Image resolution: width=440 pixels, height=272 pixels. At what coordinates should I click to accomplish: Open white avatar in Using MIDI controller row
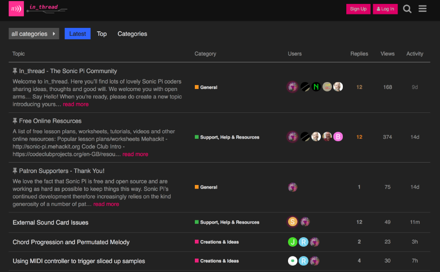293,261
